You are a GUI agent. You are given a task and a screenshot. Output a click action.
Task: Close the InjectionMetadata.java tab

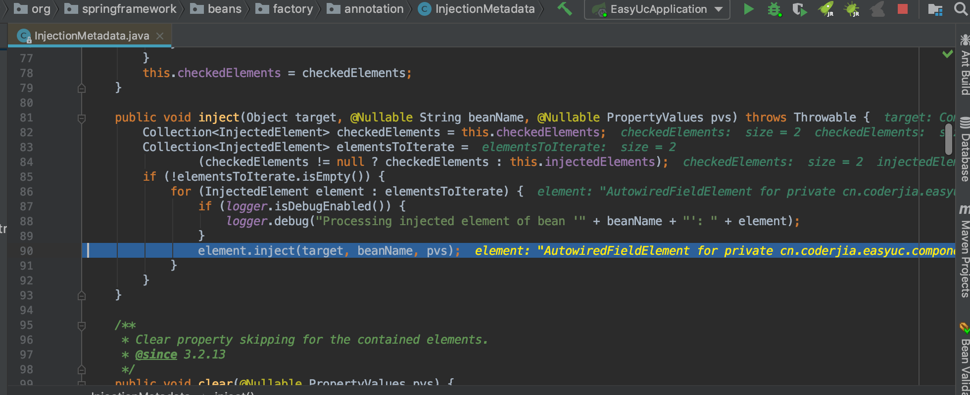pyautogui.click(x=160, y=36)
